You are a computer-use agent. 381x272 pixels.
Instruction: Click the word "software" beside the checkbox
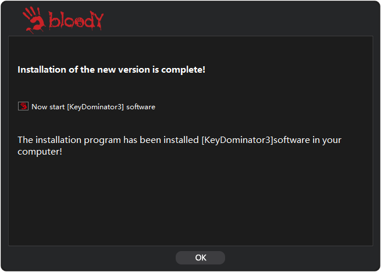(x=141, y=107)
